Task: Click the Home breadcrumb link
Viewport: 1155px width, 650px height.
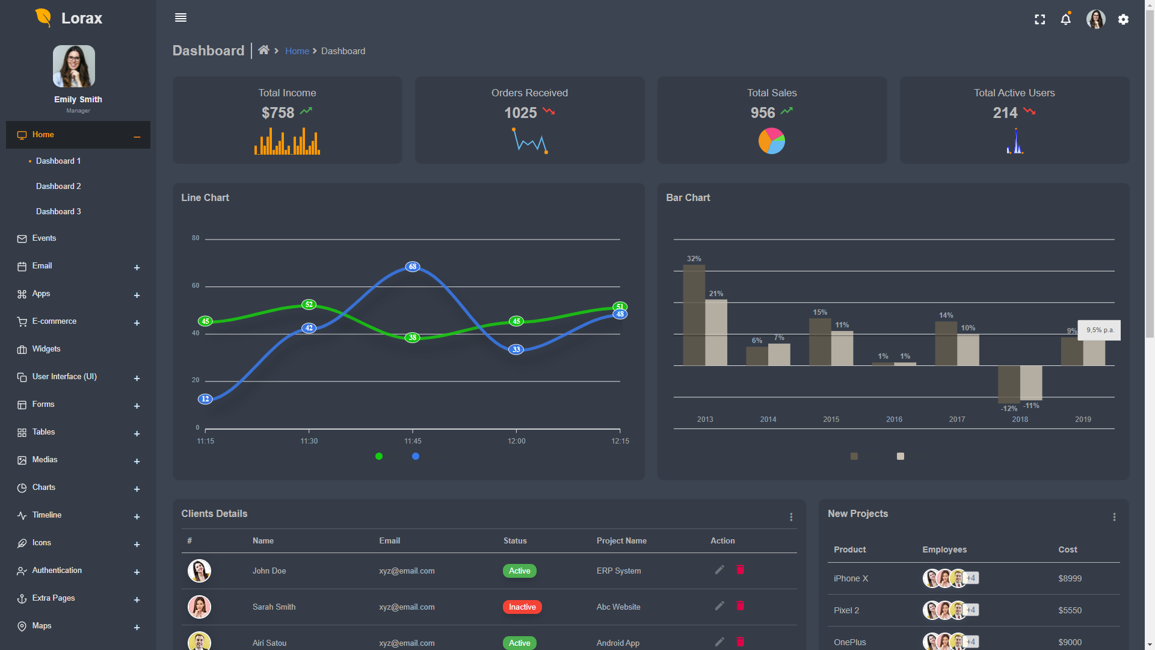Action: click(x=297, y=51)
